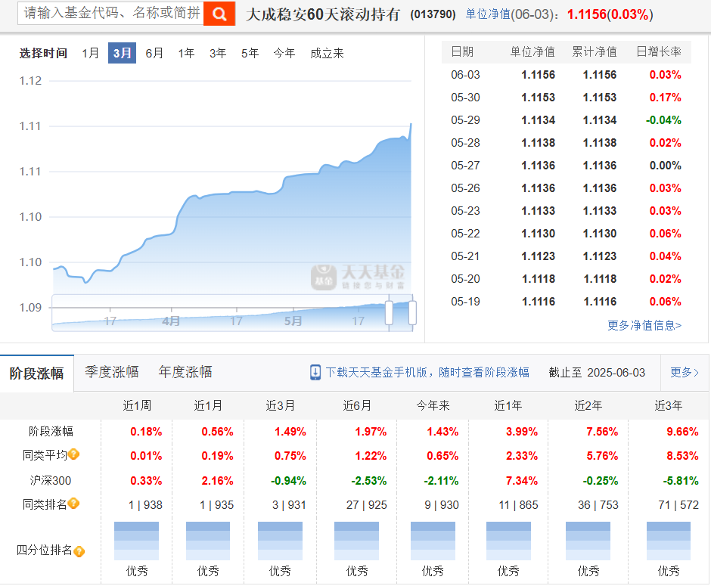Click the 05-29 daily growth -0.04%
The width and height of the screenshot is (711, 586).
pos(663,120)
